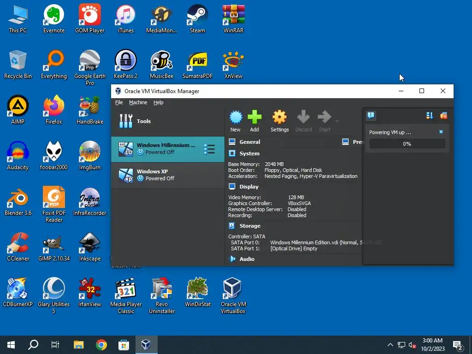Image resolution: width=472 pixels, height=354 pixels.
Task: Open the Inkscape desktop shortcut
Action: click(x=90, y=247)
